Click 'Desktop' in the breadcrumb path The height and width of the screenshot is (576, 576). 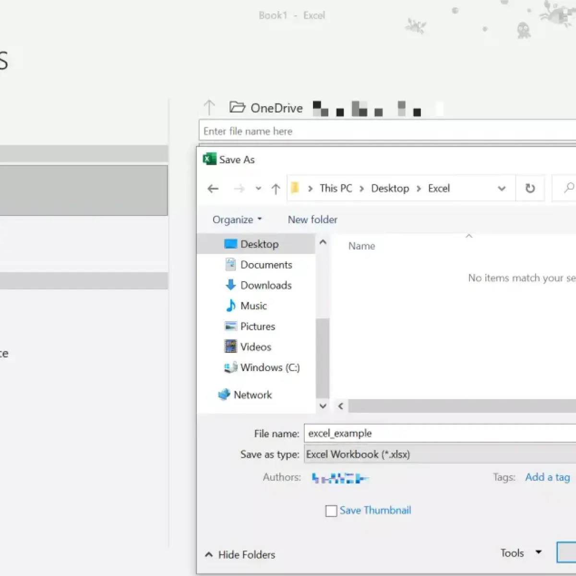pyautogui.click(x=390, y=188)
